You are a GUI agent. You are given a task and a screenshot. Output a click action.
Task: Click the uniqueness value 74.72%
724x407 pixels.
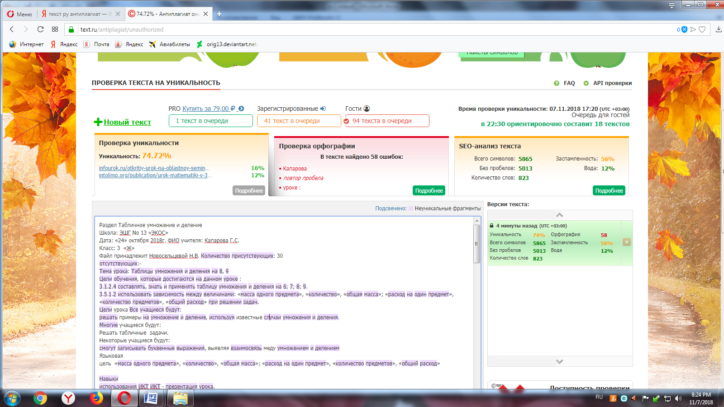click(x=157, y=156)
